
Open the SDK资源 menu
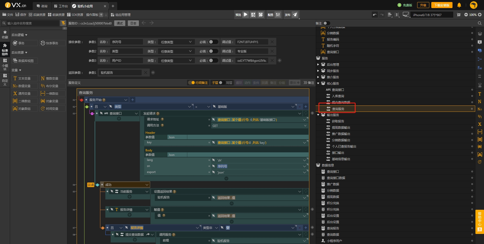pos(75,15)
